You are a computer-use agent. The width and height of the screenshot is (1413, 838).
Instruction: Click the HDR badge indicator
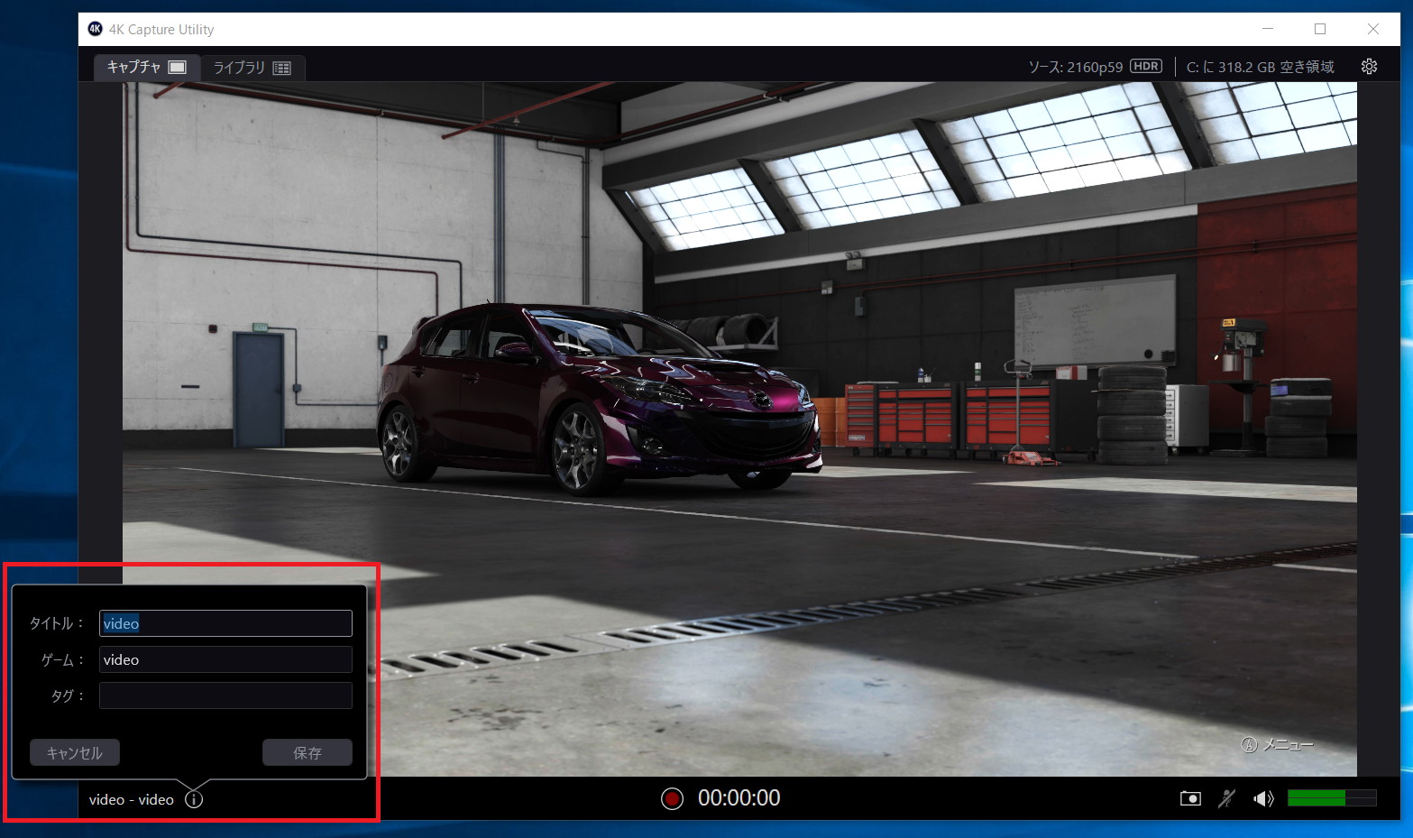[1146, 66]
